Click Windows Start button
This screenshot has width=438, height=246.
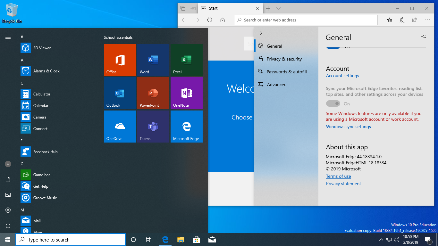8,240
